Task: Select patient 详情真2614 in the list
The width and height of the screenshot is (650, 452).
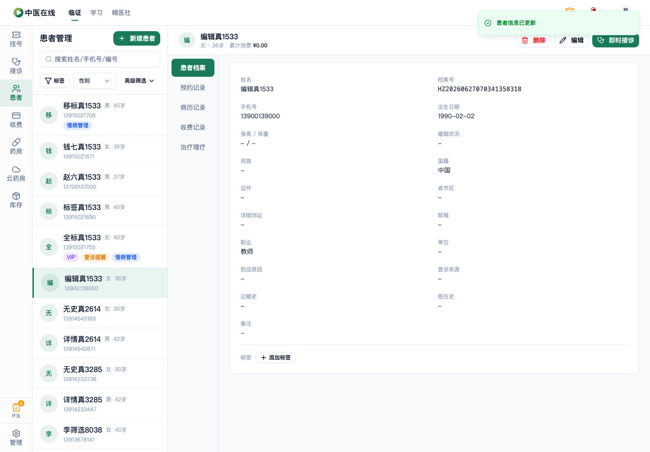Action: point(100,343)
